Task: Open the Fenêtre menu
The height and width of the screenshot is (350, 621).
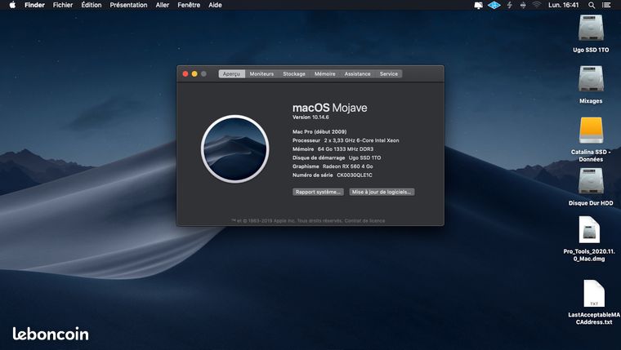Action: pyautogui.click(x=189, y=5)
